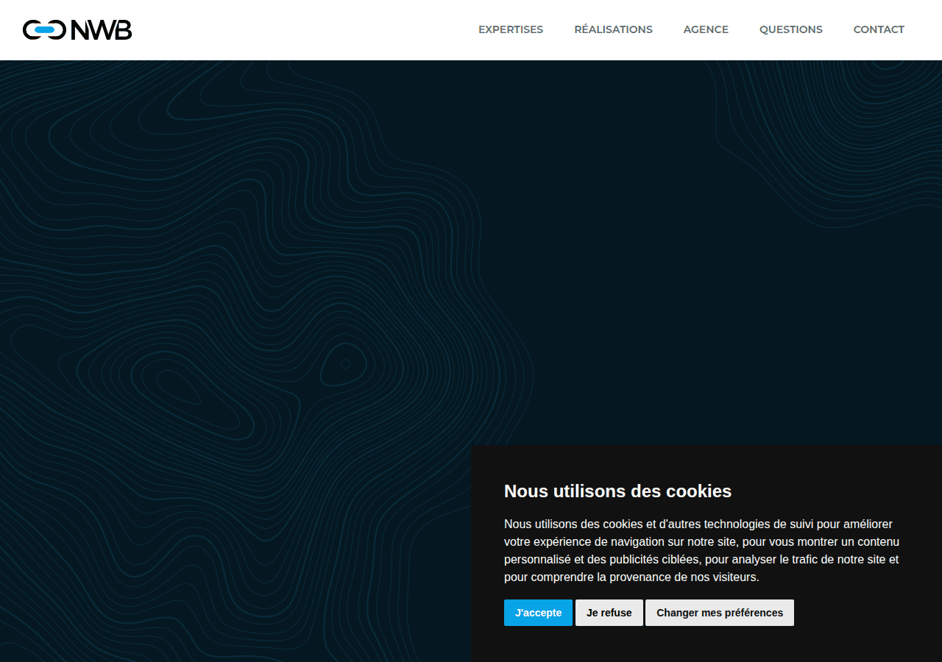The width and height of the screenshot is (942, 662).
Task: Select the Questions menu item
Action: [791, 29]
